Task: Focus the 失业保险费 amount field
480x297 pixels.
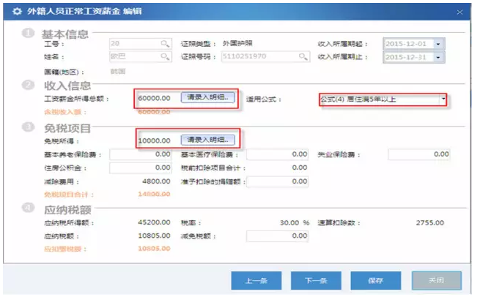Action: click(x=419, y=154)
